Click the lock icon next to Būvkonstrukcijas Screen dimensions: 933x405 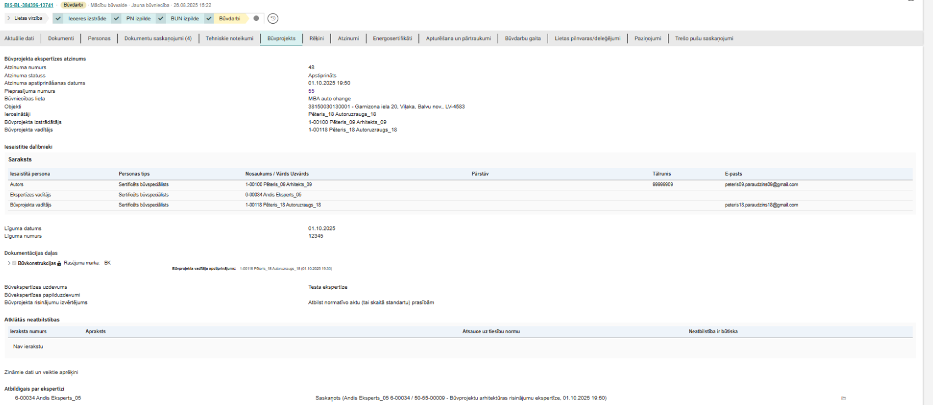click(x=59, y=264)
